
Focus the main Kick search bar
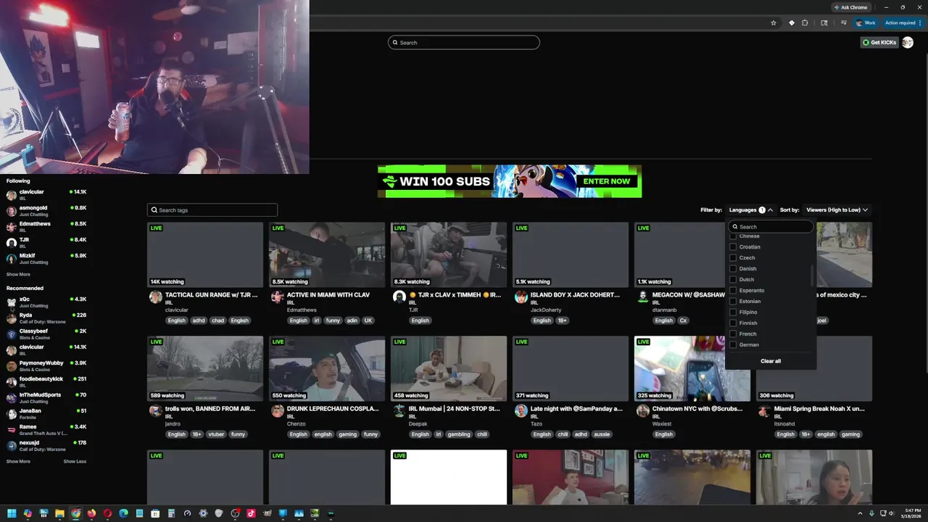(464, 42)
